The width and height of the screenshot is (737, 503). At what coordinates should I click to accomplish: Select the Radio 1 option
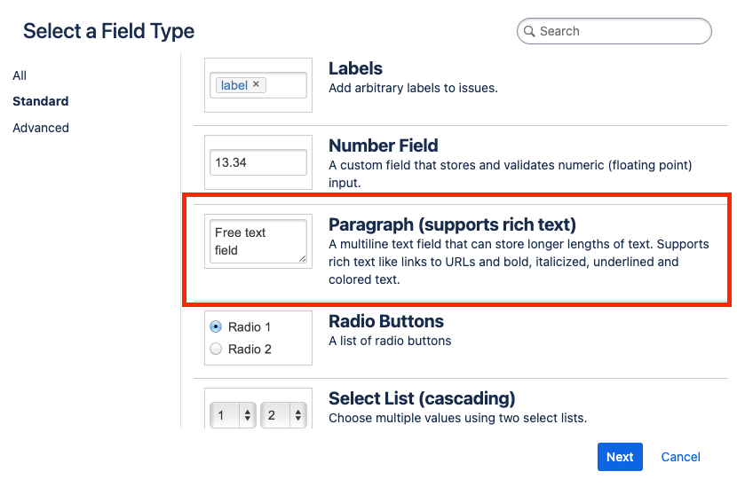(216, 327)
